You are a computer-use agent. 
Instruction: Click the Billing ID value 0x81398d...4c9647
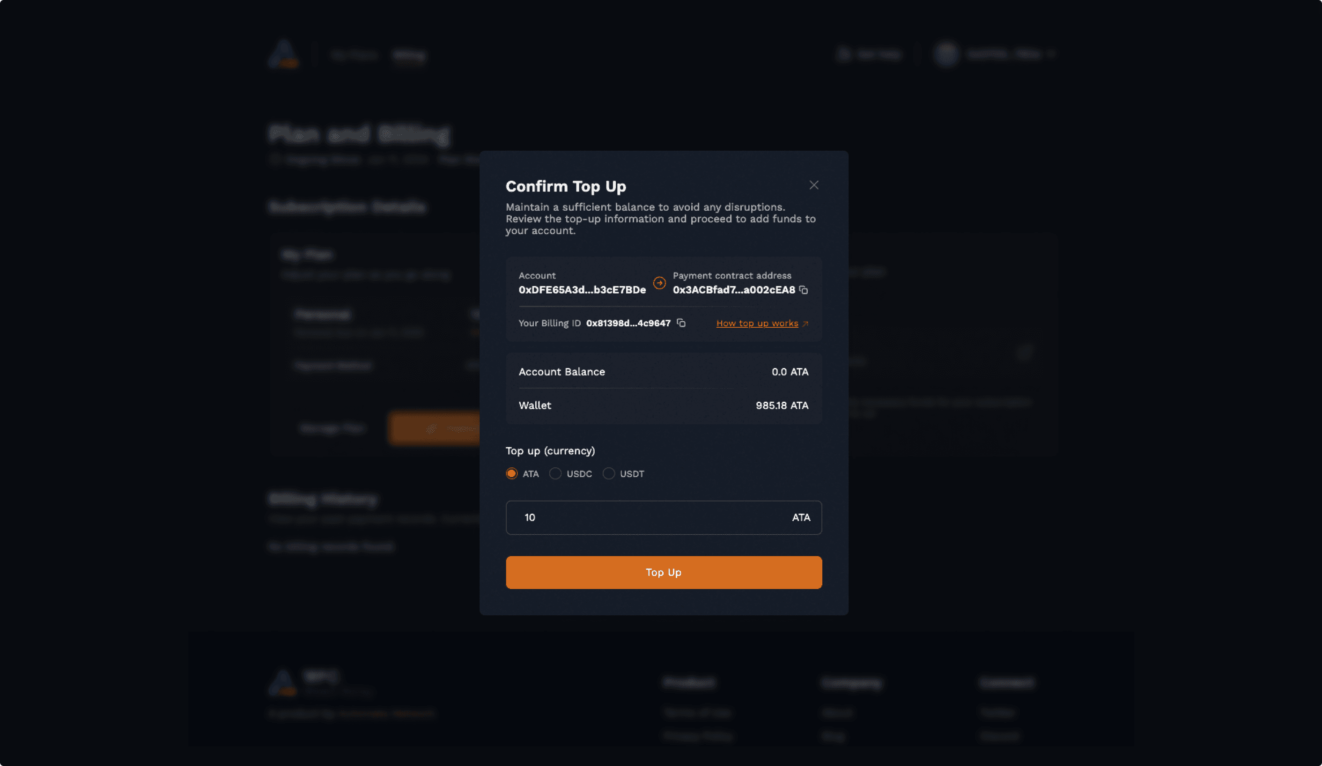(x=628, y=323)
